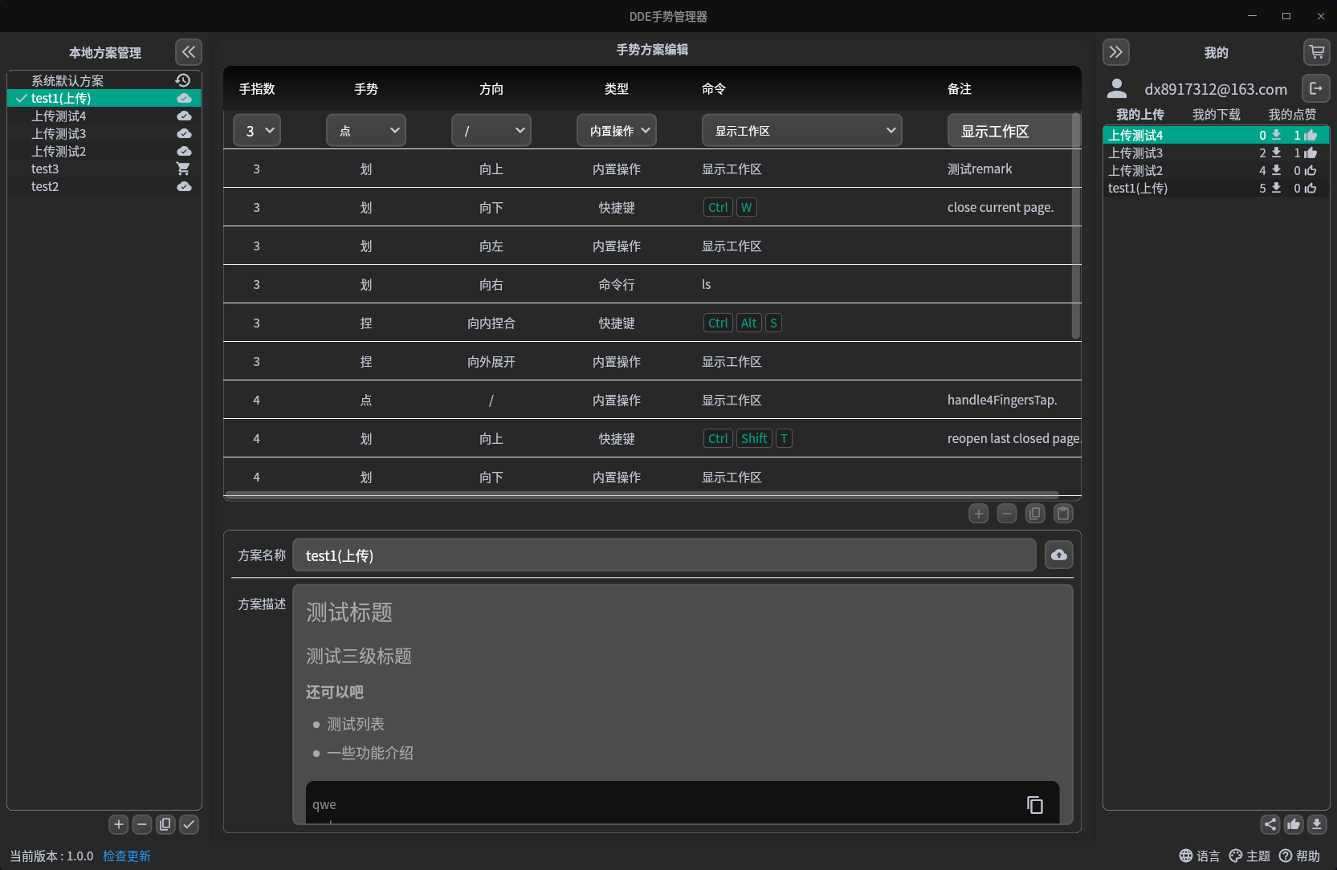Click the 命令 column header
Image resolution: width=1337 pixels, height=870 pixels.
click(x=714, y=89)
